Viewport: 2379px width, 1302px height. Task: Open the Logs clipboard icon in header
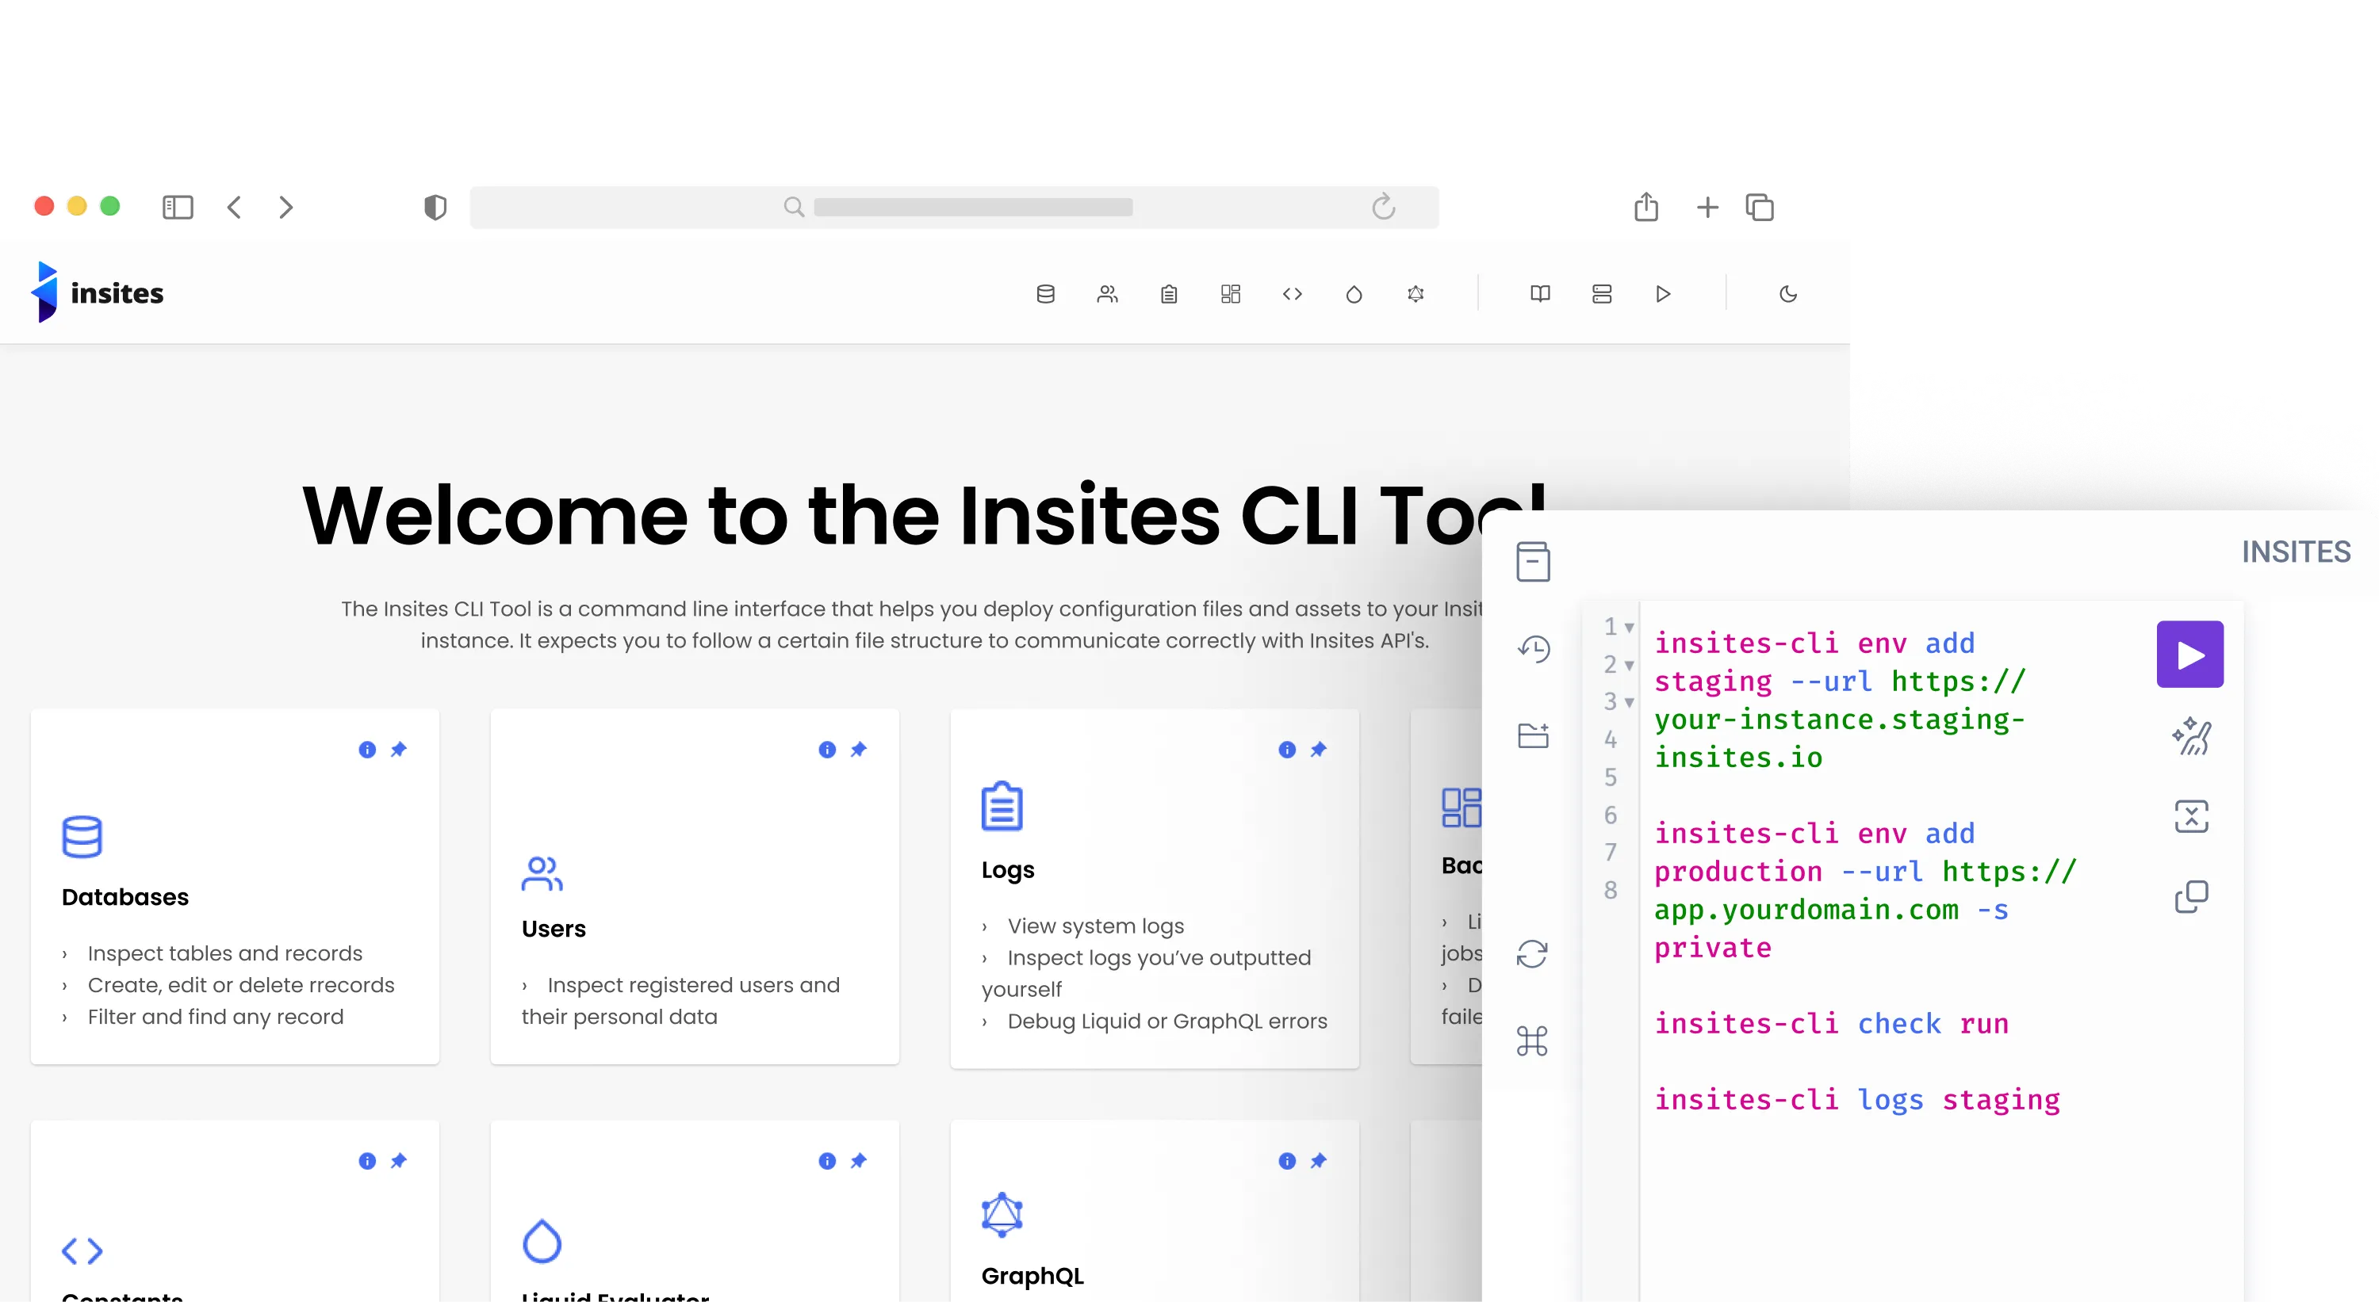click(x=1169, y=293)
